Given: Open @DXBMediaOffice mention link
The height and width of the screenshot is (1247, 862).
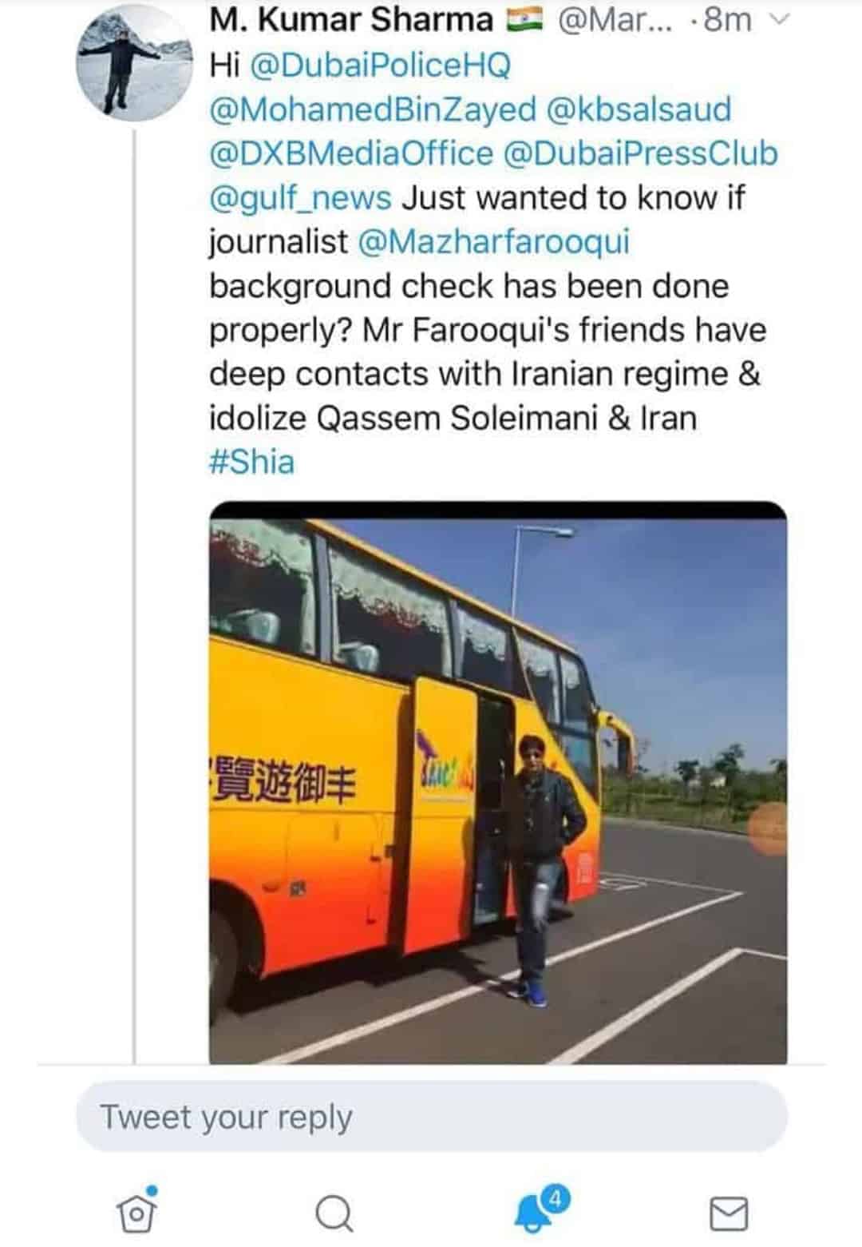Looking at the screenshot, I should (351, 153).
